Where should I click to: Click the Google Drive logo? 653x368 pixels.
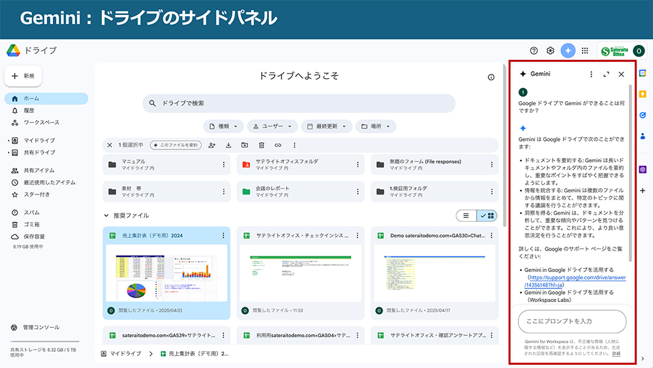point(13,50)
